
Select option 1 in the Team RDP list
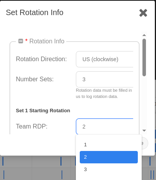tap(109, 145)
